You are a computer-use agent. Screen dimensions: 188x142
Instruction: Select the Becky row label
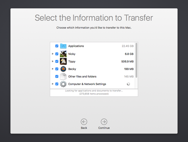coord(72,69)
